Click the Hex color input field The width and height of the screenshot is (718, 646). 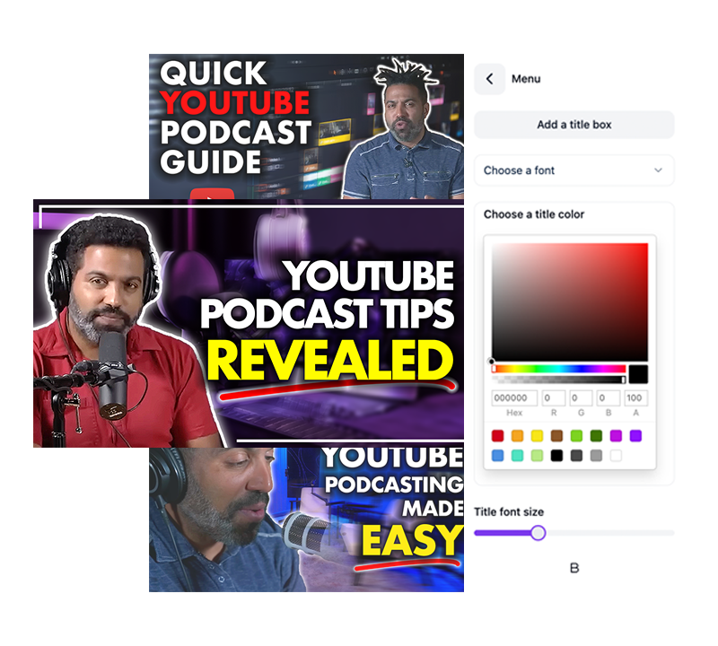coord(514,397)
